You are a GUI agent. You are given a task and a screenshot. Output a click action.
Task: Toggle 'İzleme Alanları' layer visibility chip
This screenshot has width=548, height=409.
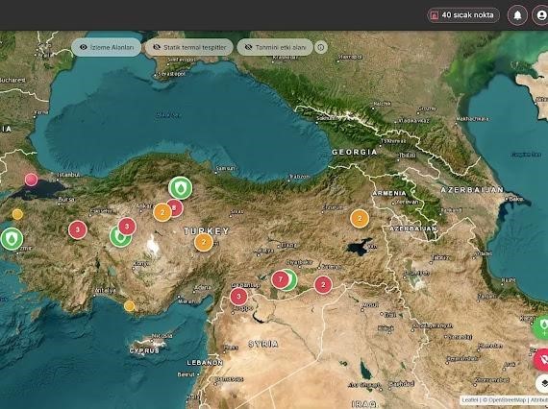[x=107, y=47]
